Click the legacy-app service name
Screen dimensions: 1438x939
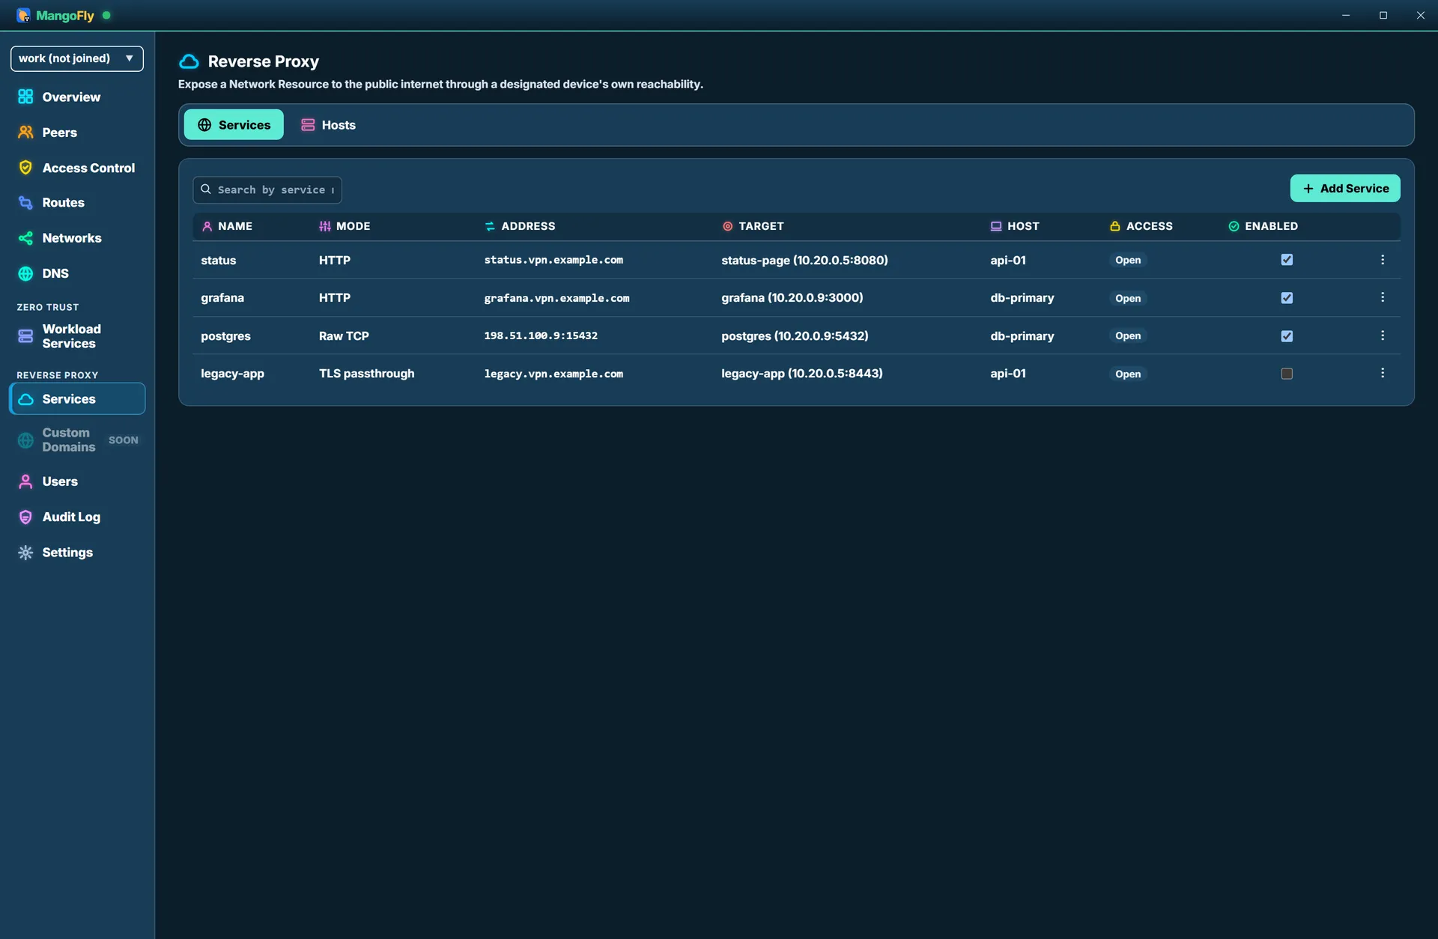pos(232,373)
